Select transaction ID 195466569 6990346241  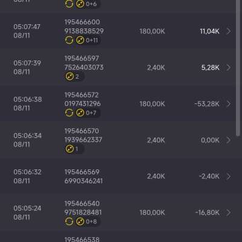[83, 177]
